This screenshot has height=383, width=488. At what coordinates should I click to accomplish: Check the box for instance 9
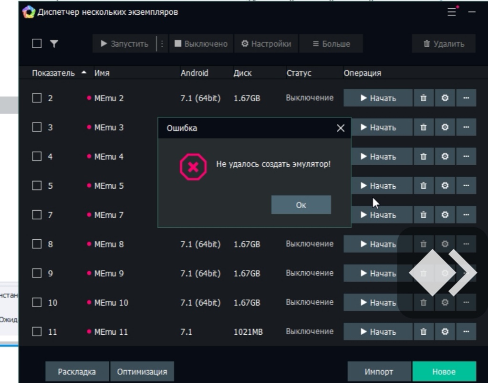coord(37,273)
